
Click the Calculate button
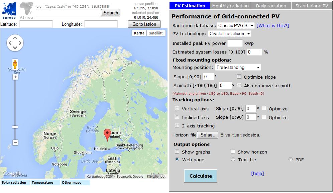point(201,176)
